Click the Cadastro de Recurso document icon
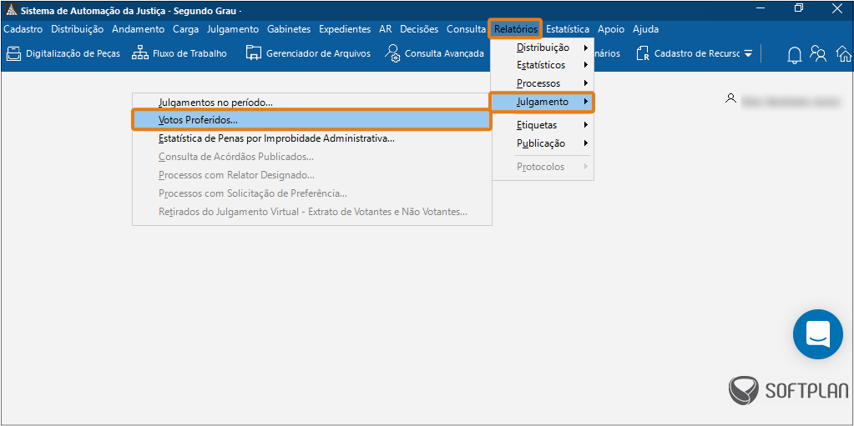854x426 pixels. tap(644, 53)
